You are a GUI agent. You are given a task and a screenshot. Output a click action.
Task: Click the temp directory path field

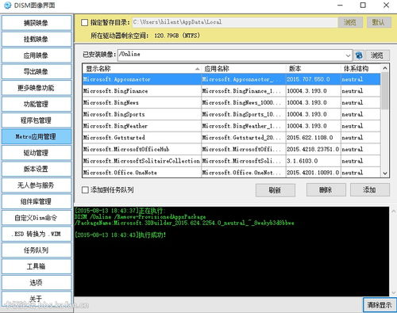coord(235,22)
